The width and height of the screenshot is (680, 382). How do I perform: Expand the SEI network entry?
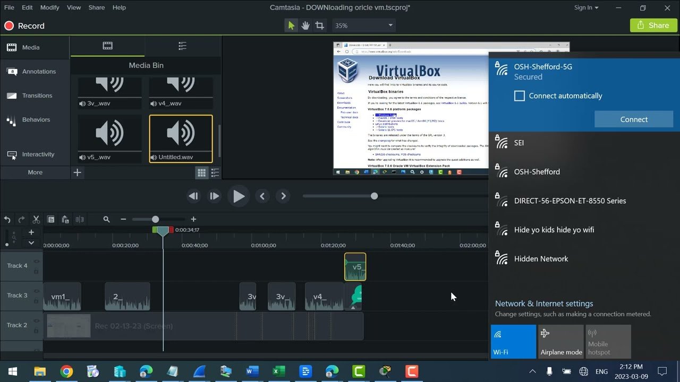click(x=584, y=143)
